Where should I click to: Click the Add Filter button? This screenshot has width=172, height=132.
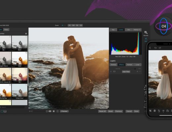click(x=126, y=72)
